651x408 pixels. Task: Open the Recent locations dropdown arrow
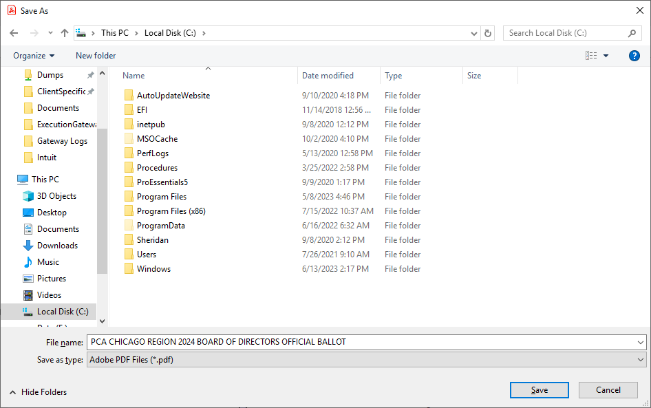click(50, 33)
